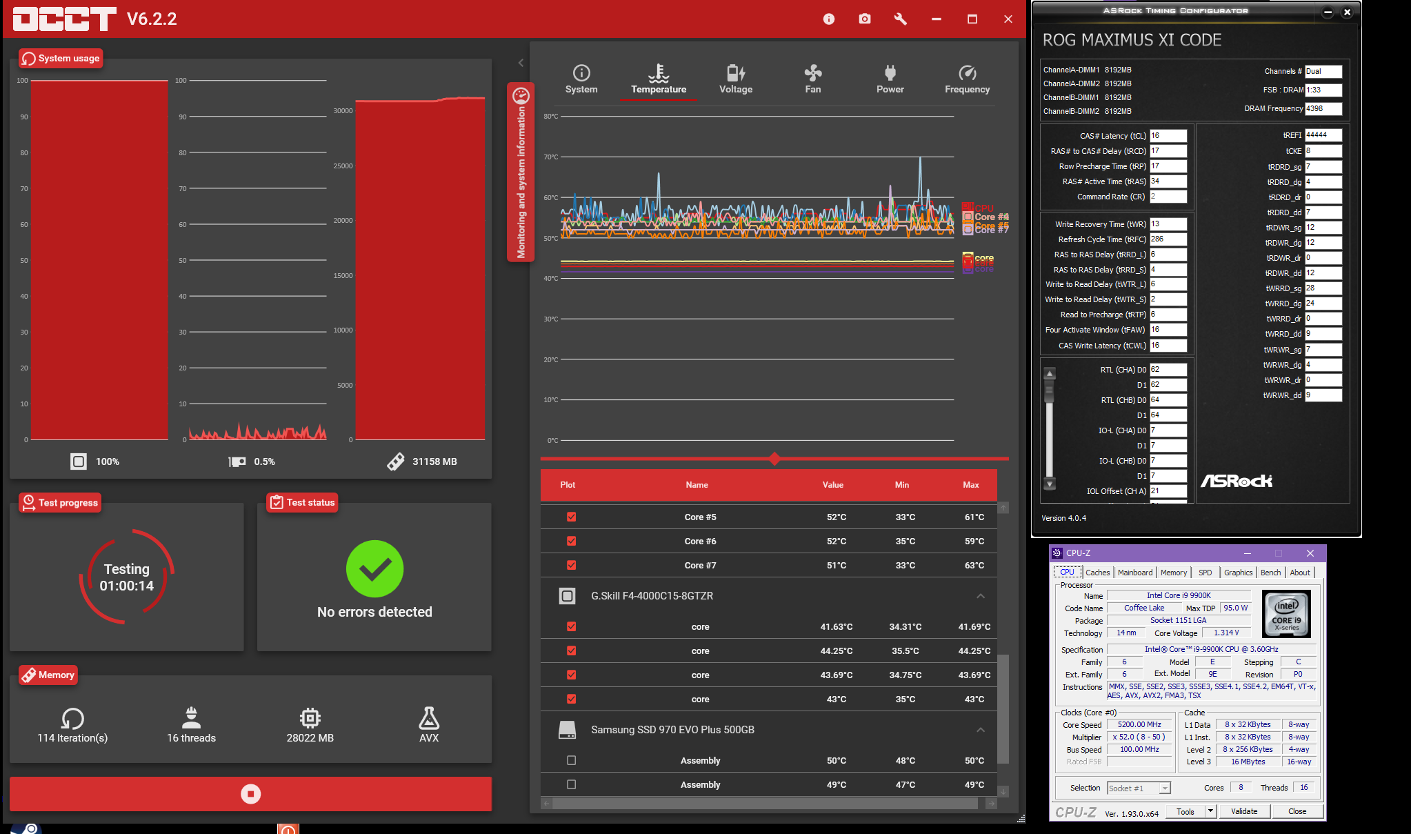This screenshot has width=1411, height=834.
Task: Click the AVX flask icon
Action: pos(429,718)
